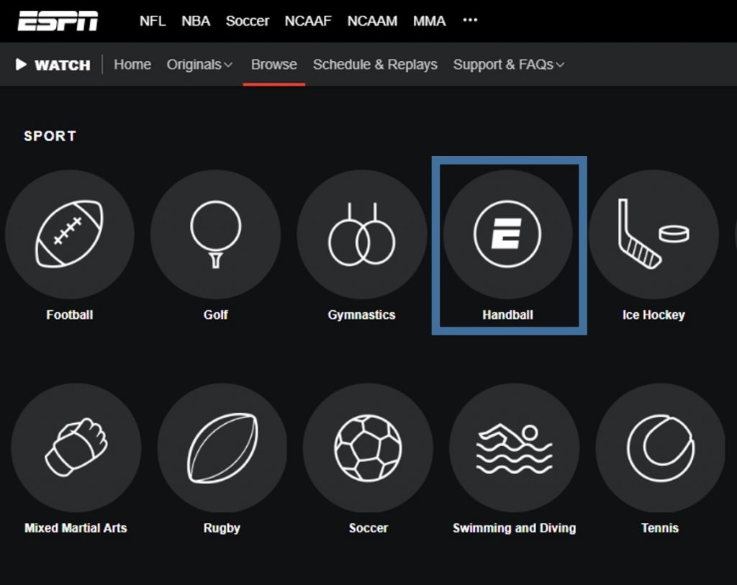
Task: Open the Ice Hockey stick icon
Action: click(654, 234)
